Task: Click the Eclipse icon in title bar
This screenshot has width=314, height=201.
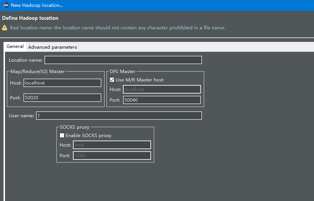Action: 6,5
